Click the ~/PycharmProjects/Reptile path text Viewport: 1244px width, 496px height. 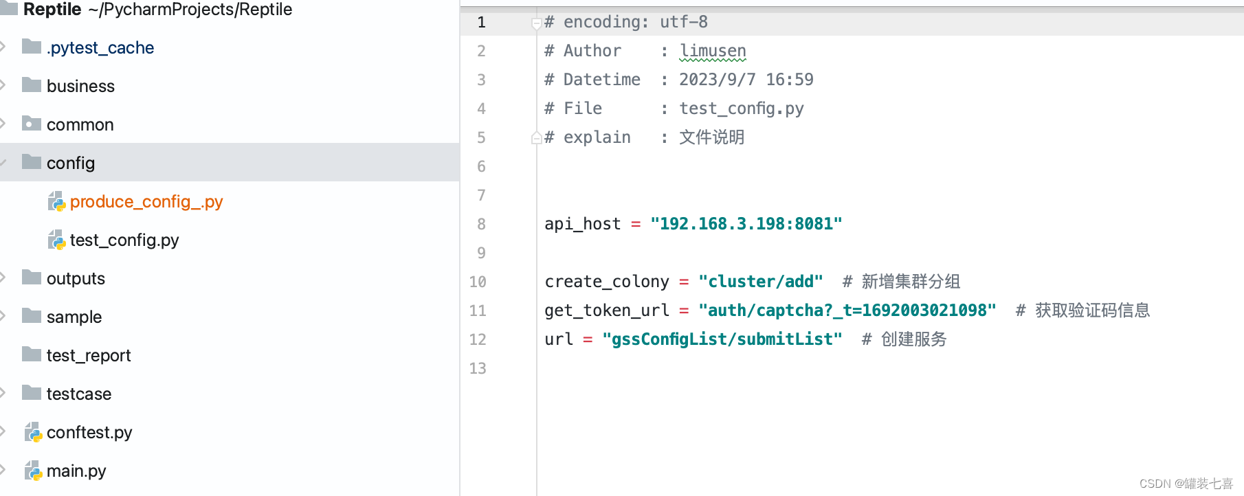point(190,9)
